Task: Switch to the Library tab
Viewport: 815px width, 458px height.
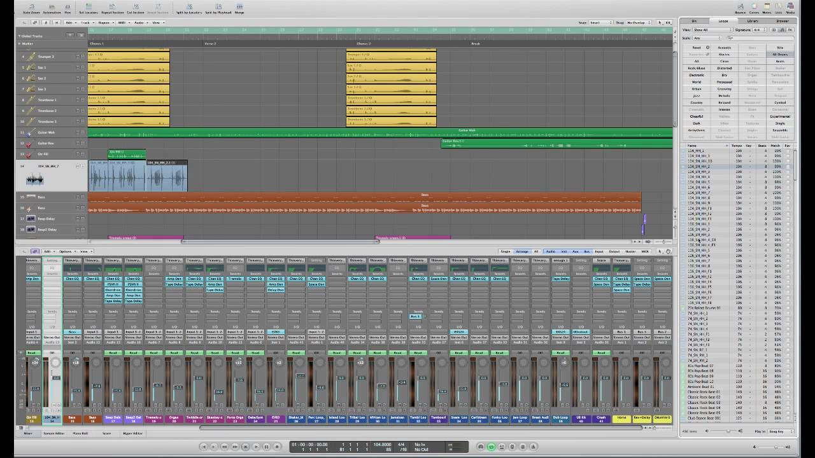Action: (x=753, y=21)
